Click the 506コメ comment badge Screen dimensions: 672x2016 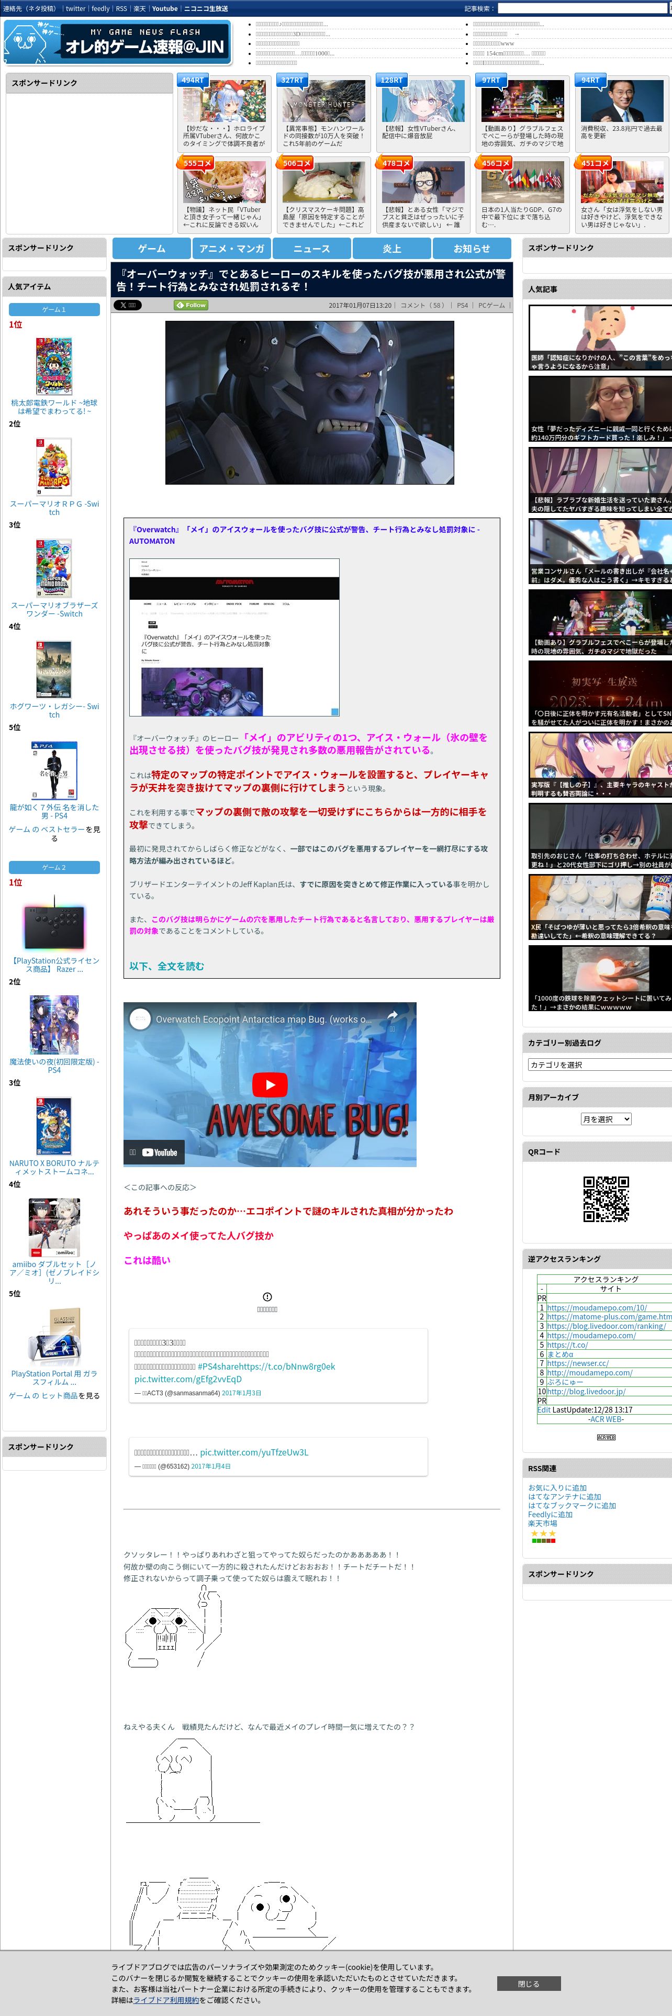tap(296, 163)
